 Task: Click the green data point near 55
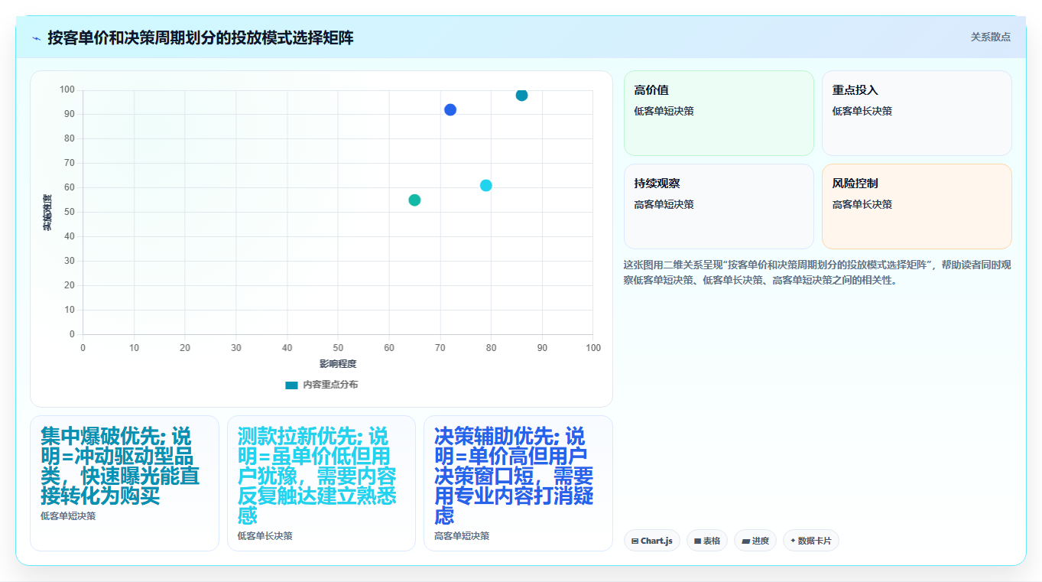[414, 200]
